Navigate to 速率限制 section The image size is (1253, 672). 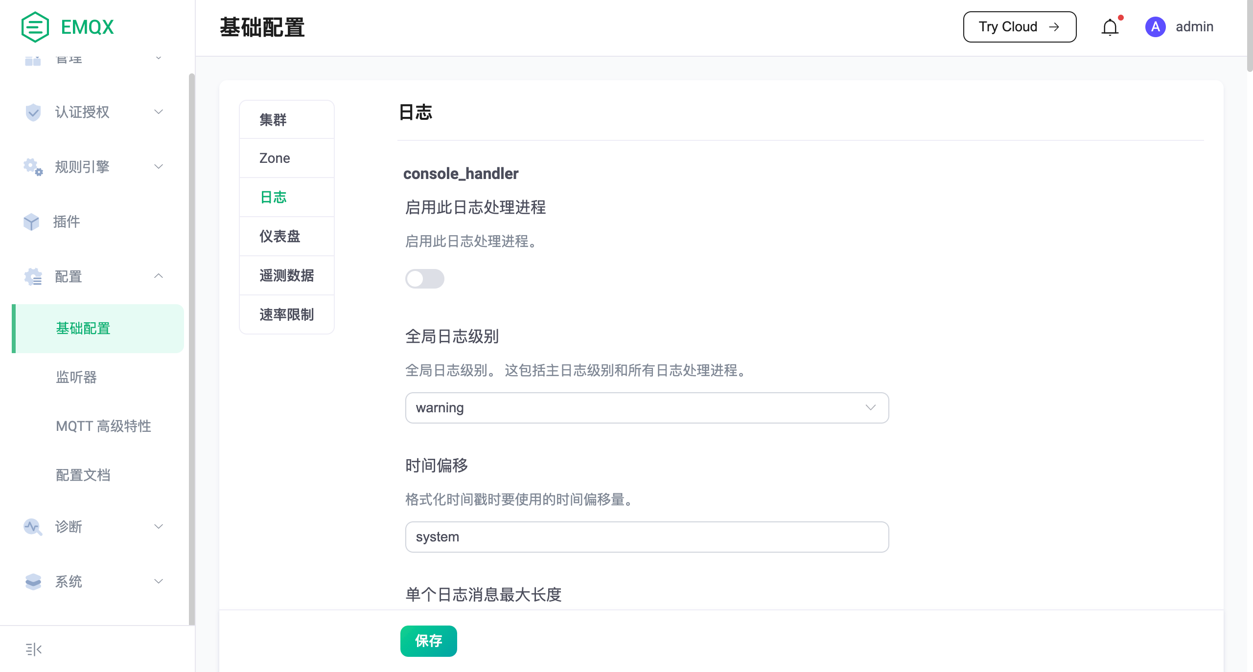point(287,314)
